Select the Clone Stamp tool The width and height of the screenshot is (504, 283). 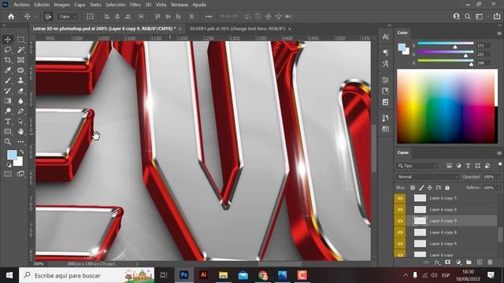(20, 80)
